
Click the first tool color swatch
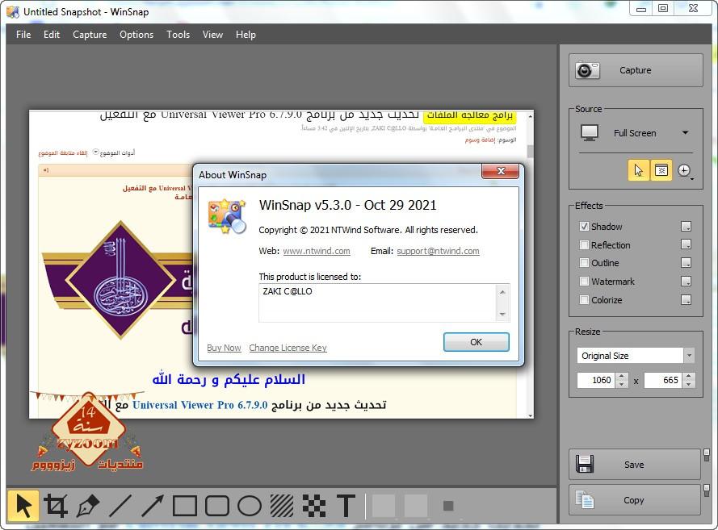pyautogui.click(x=384, y=506)
